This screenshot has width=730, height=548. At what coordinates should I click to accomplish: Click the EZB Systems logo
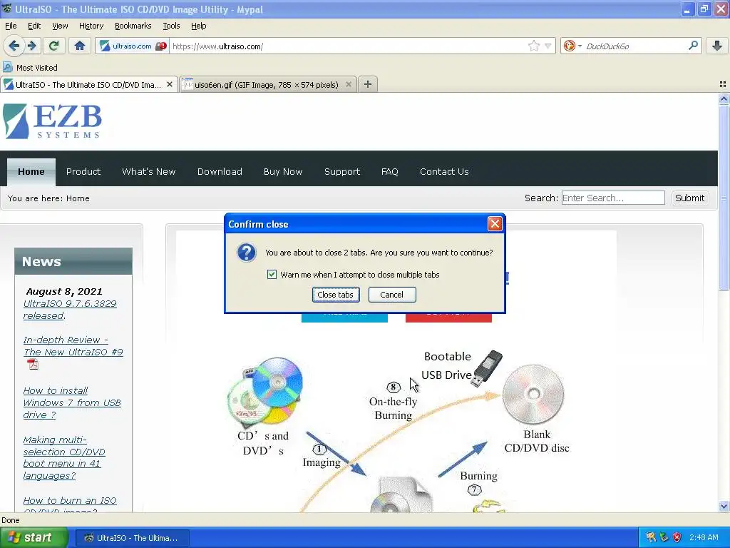[52, 121]
